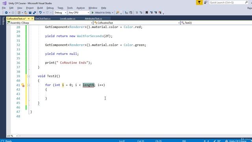Open the Edit menu

coord(11,8)
